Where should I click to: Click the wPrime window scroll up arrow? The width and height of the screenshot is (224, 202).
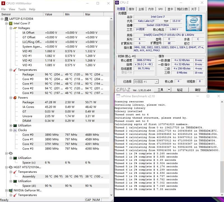(222, 102)
